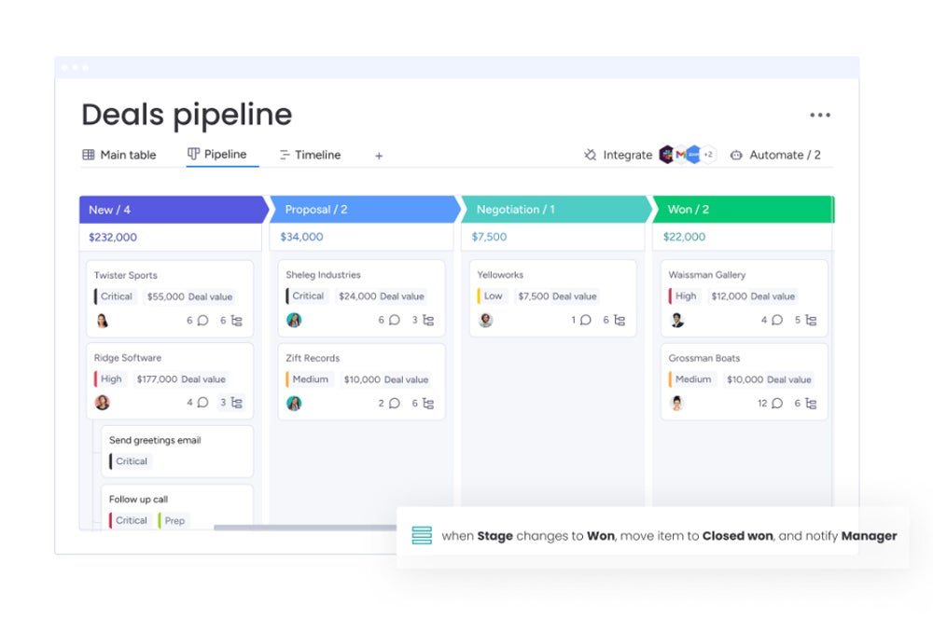
Task: Click the Prep status label
Action: point(174,520)
